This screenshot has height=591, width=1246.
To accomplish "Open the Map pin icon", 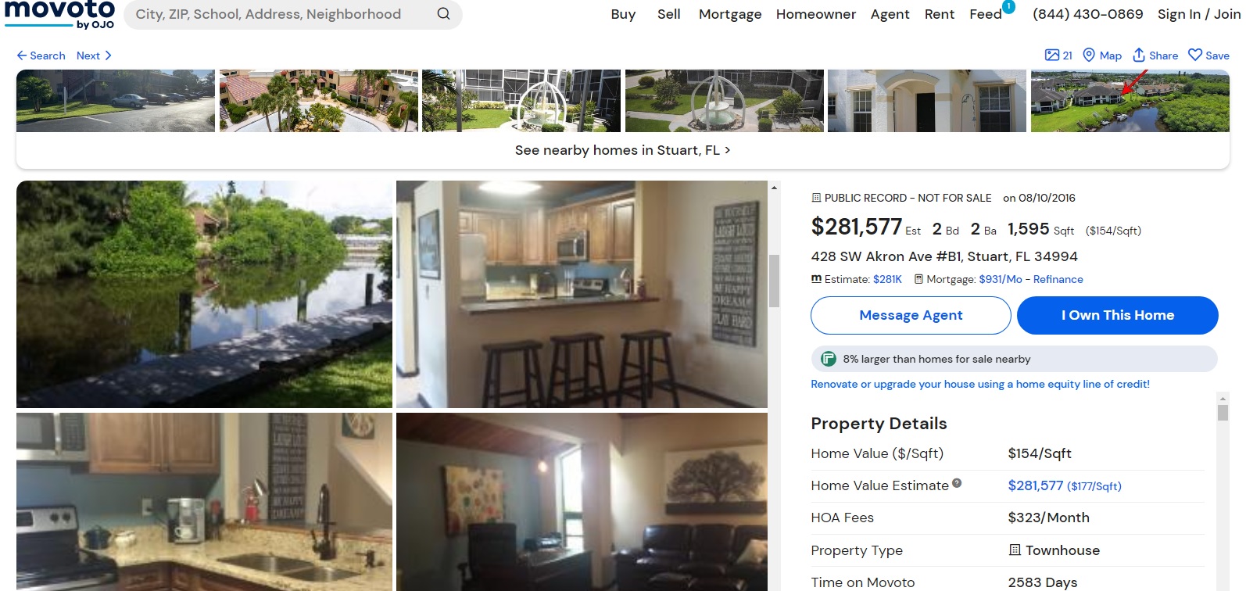I will point(1089,56).
